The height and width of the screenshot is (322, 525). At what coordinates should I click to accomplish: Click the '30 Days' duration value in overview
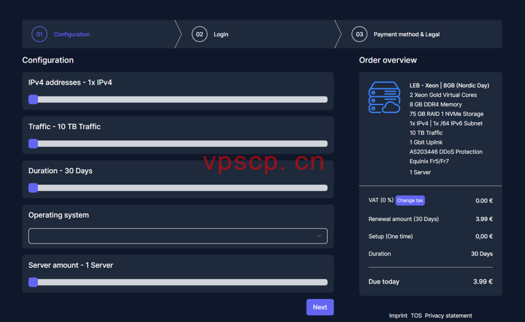[482, 254]
